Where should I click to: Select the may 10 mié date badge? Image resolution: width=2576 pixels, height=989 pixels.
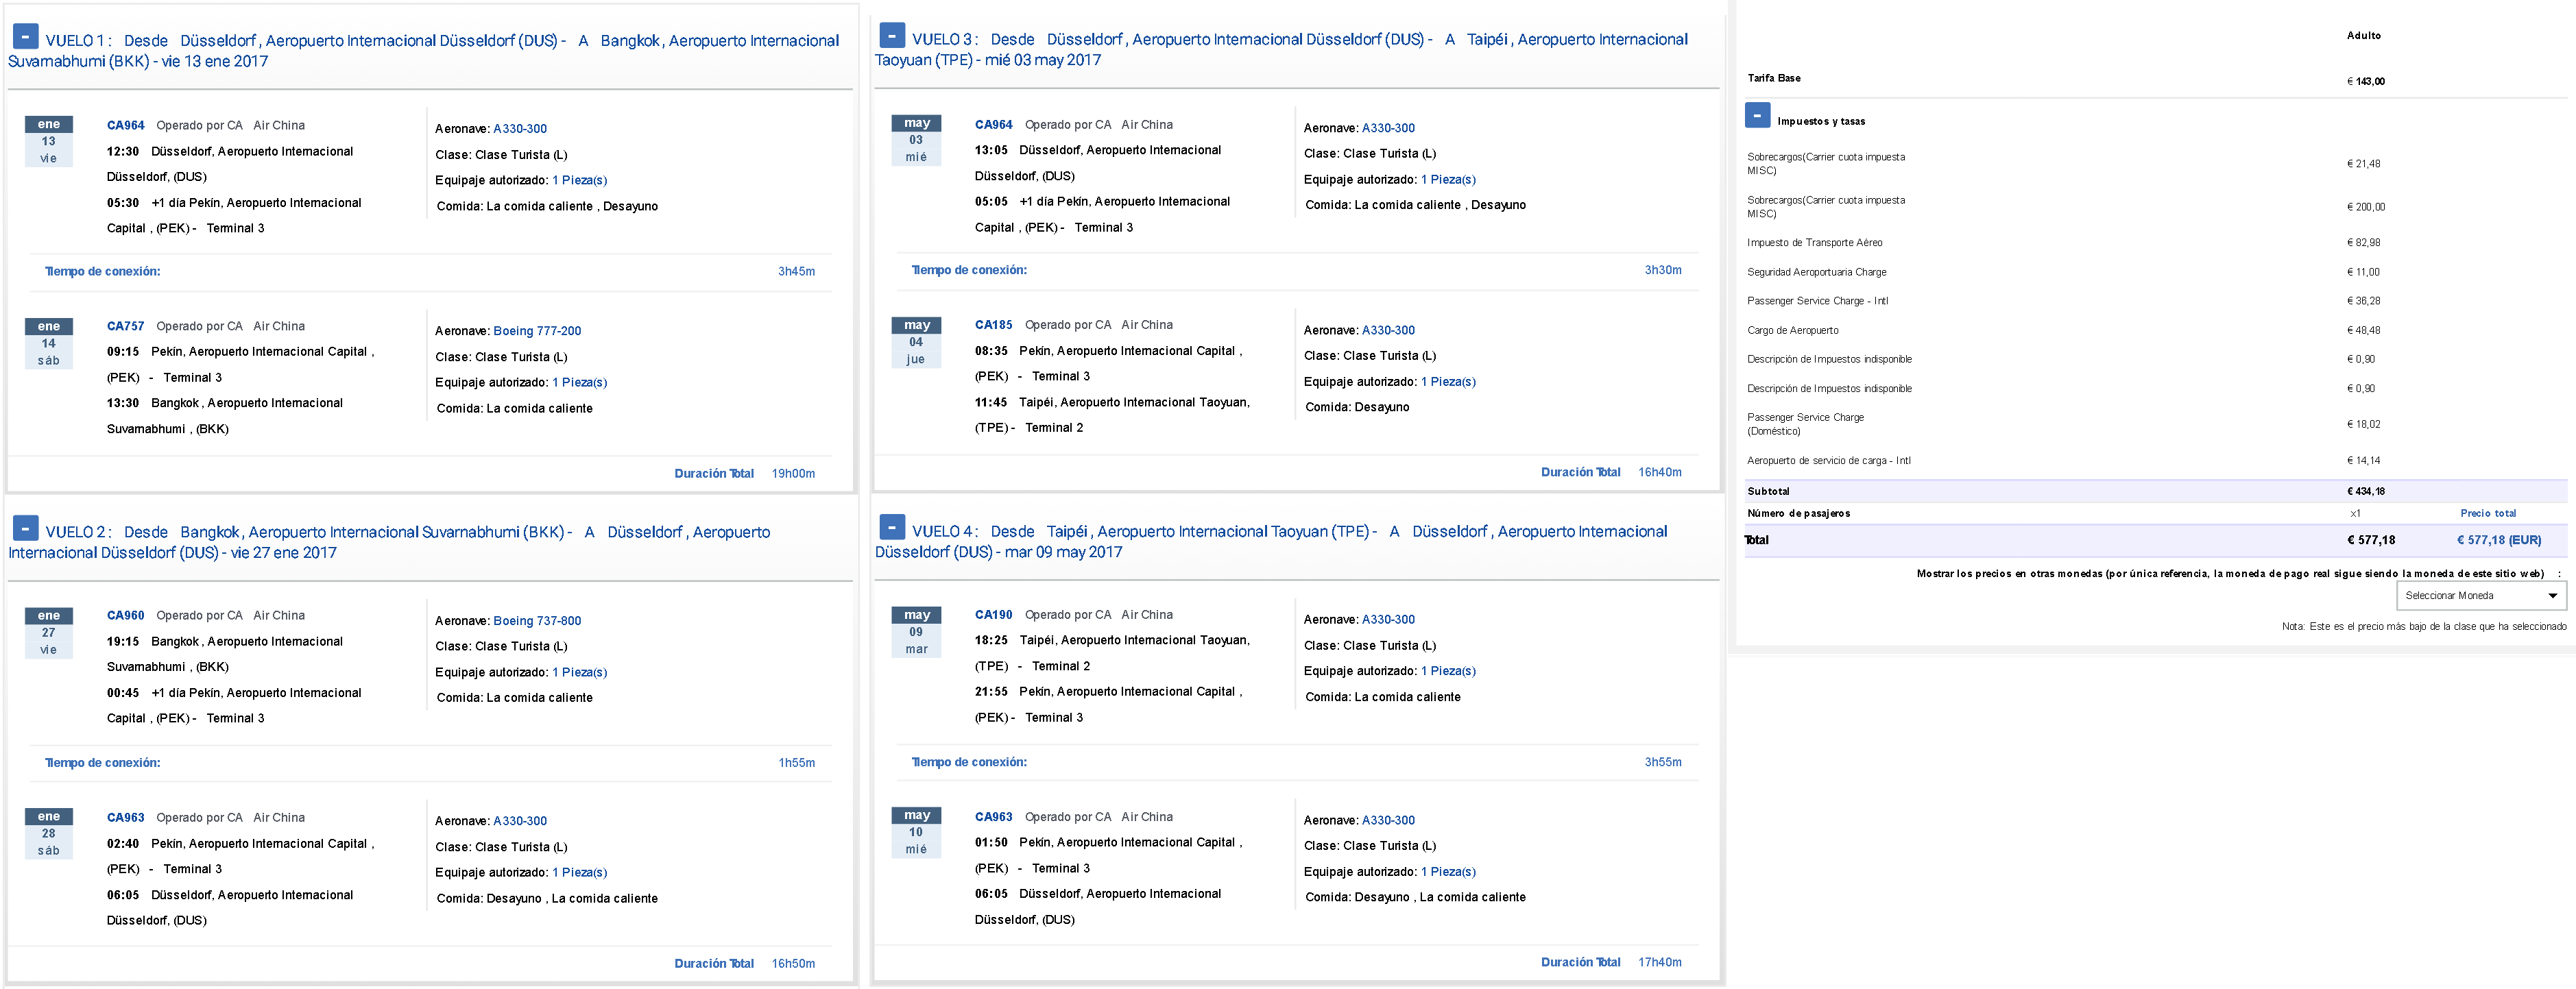pyautogui.click(x=916, y=833)
